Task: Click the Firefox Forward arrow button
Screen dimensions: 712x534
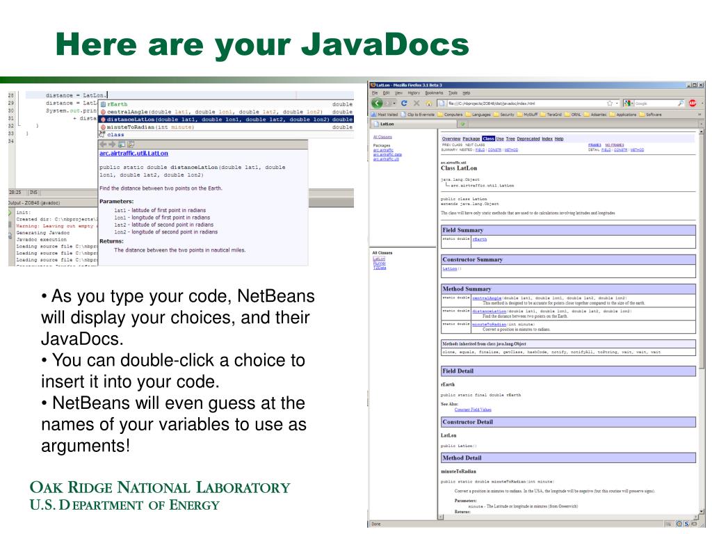Action: [x=388, y=103]
